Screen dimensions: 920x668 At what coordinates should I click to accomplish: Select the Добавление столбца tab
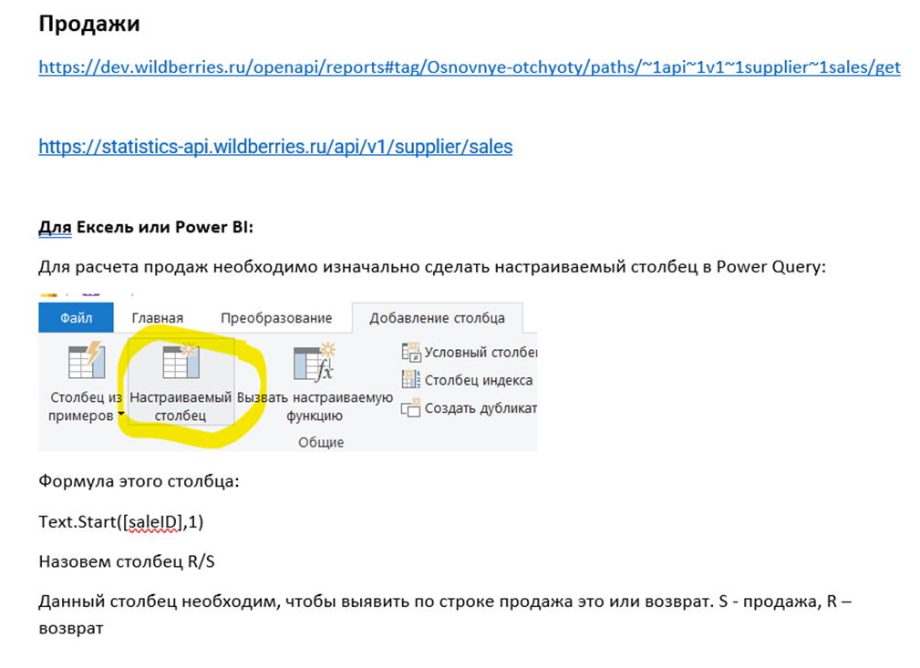(x=437, y=318)
